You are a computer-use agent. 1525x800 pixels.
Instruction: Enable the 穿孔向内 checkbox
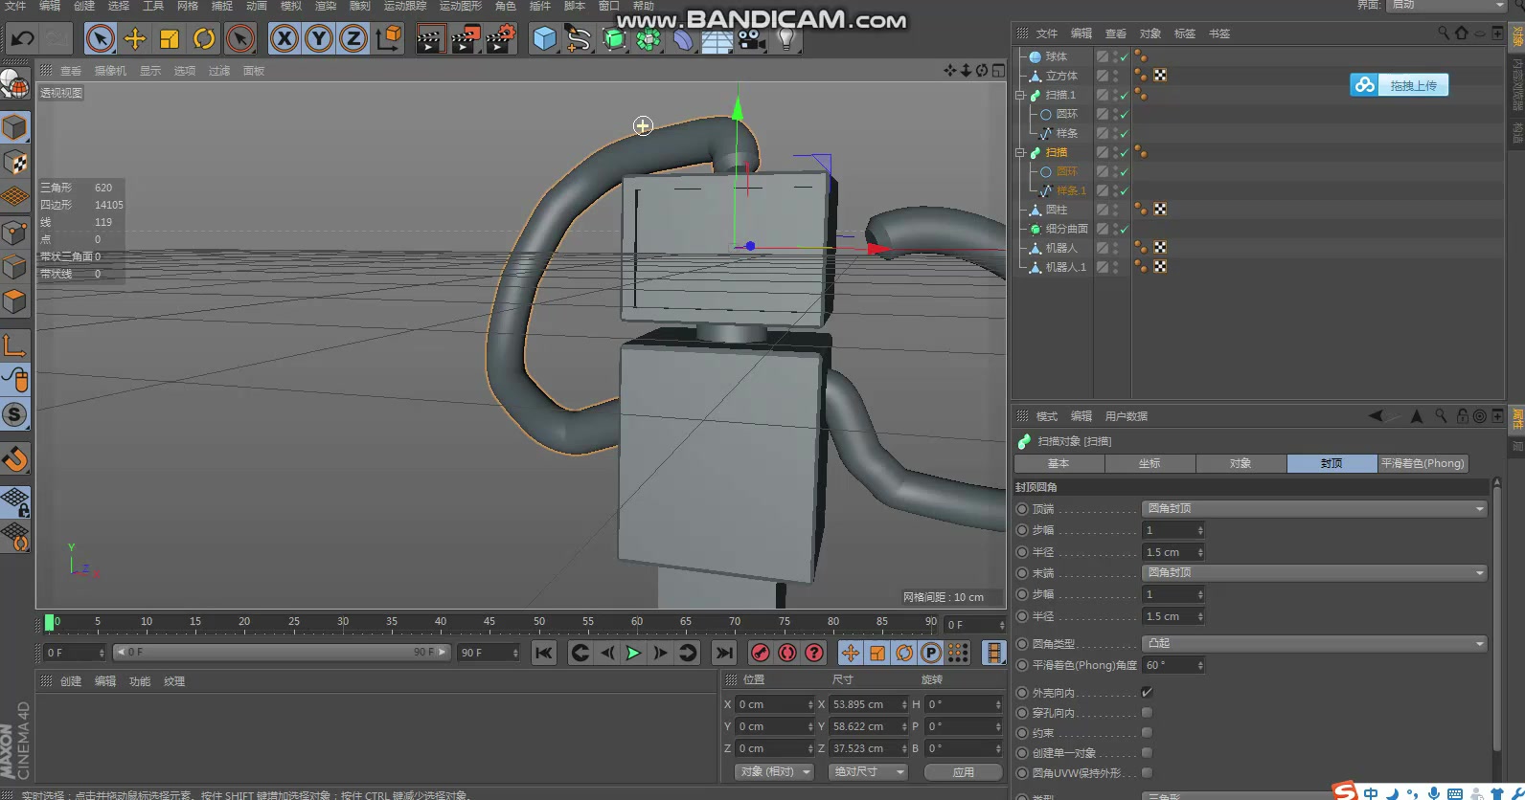tap(1147, 713)
